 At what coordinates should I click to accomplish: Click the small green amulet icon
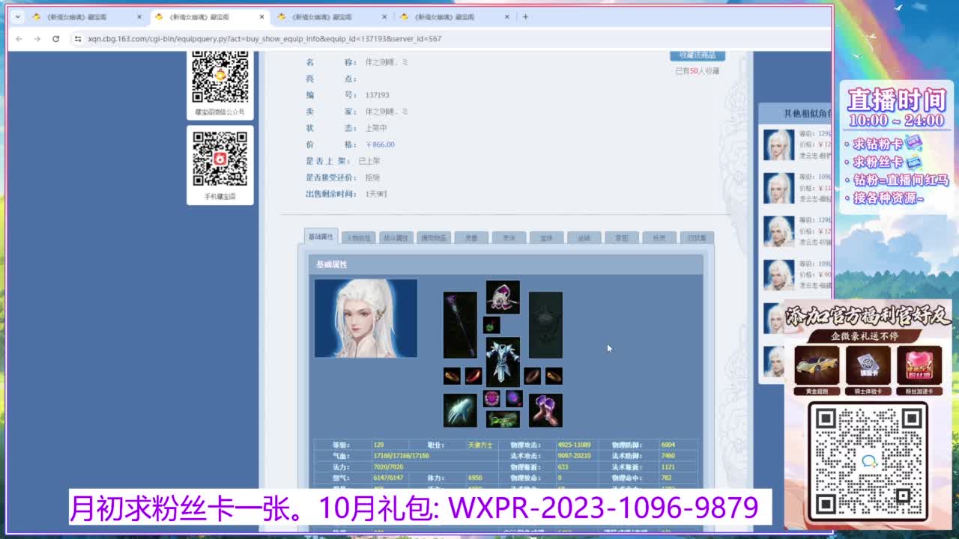[x=491, y=325]
